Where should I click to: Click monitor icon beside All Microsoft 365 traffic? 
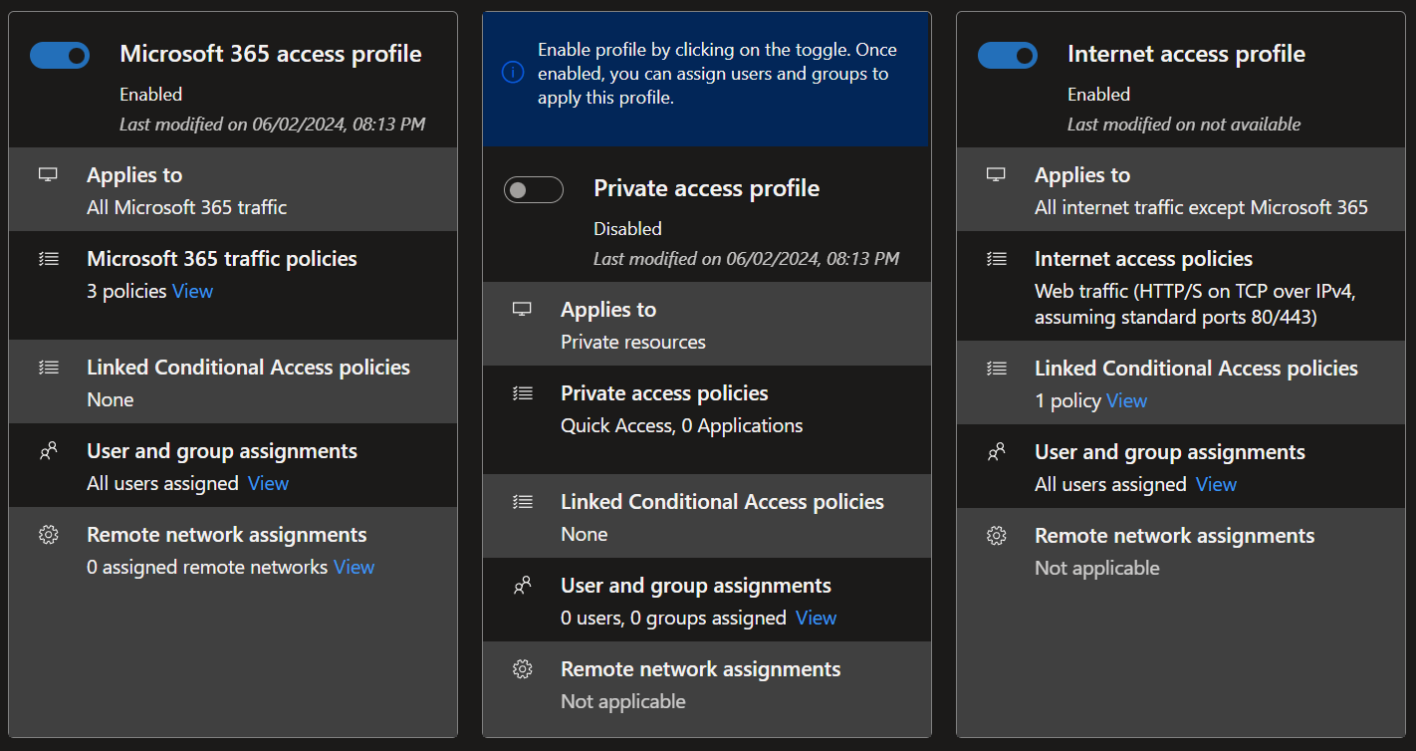[48, 174]
